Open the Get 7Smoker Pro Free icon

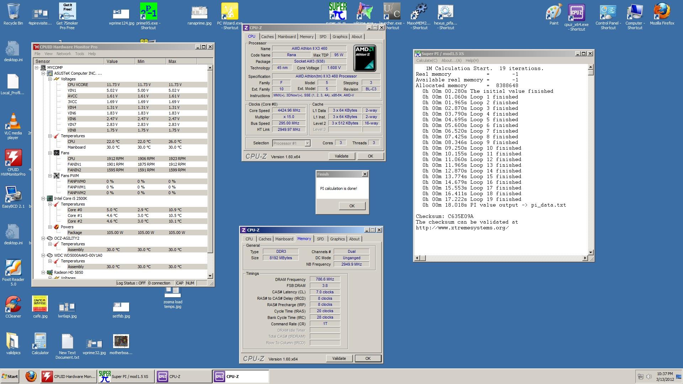[x=67, y=16]
